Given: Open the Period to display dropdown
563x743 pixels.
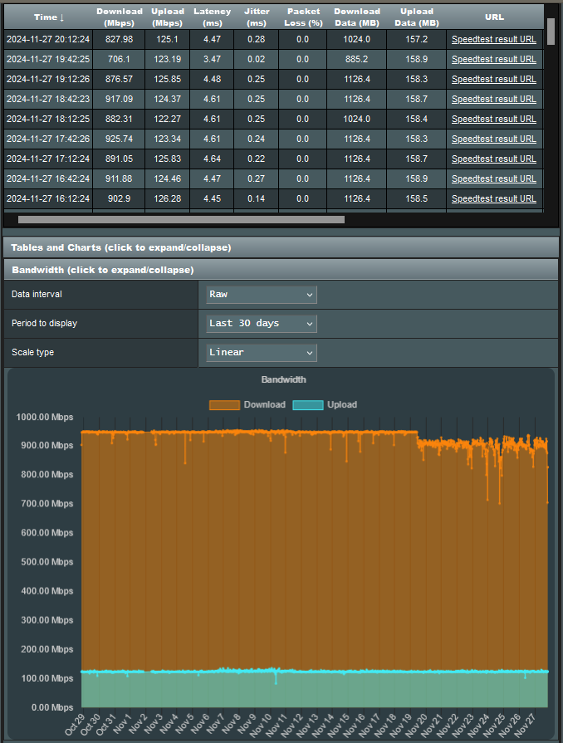Looking at the screenshot, I should tap(262, 323).
